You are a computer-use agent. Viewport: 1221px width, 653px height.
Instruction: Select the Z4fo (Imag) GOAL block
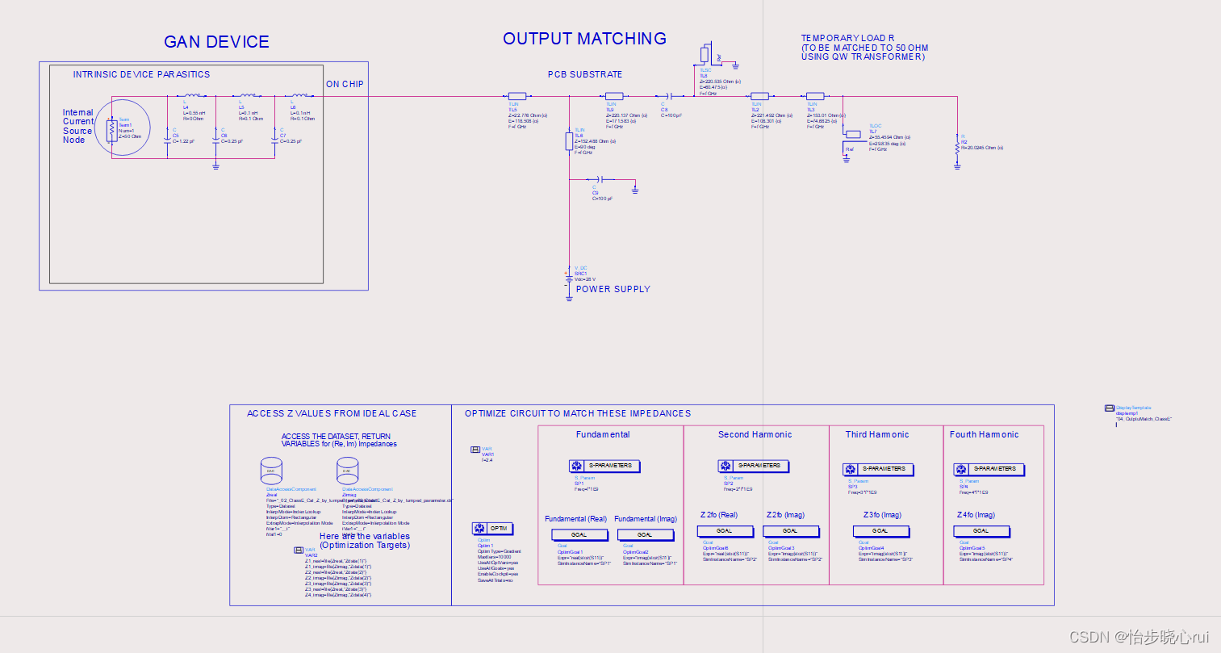pos(982,531)
